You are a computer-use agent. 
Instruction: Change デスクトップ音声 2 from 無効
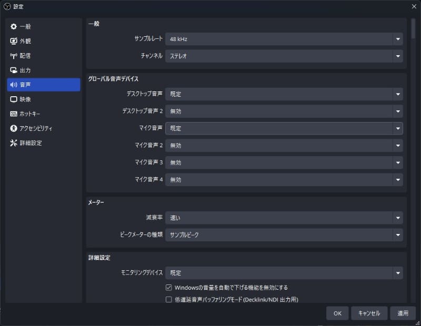pyautogui.click(x=284, y=111)
